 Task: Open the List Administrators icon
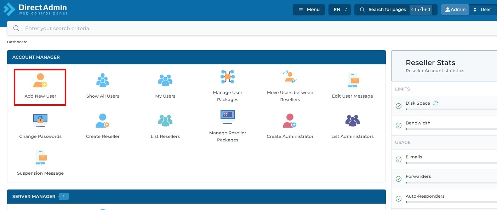353,121
